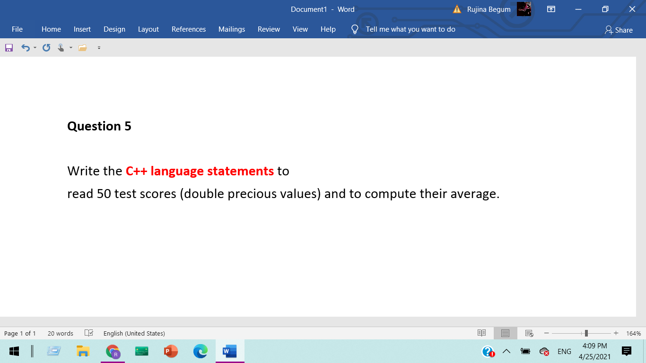Toggle OneDrive sync status in system tray

point(544,351)
